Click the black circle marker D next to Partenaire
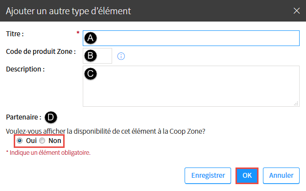This screenshot has width=306, height=191. point(51,117)
